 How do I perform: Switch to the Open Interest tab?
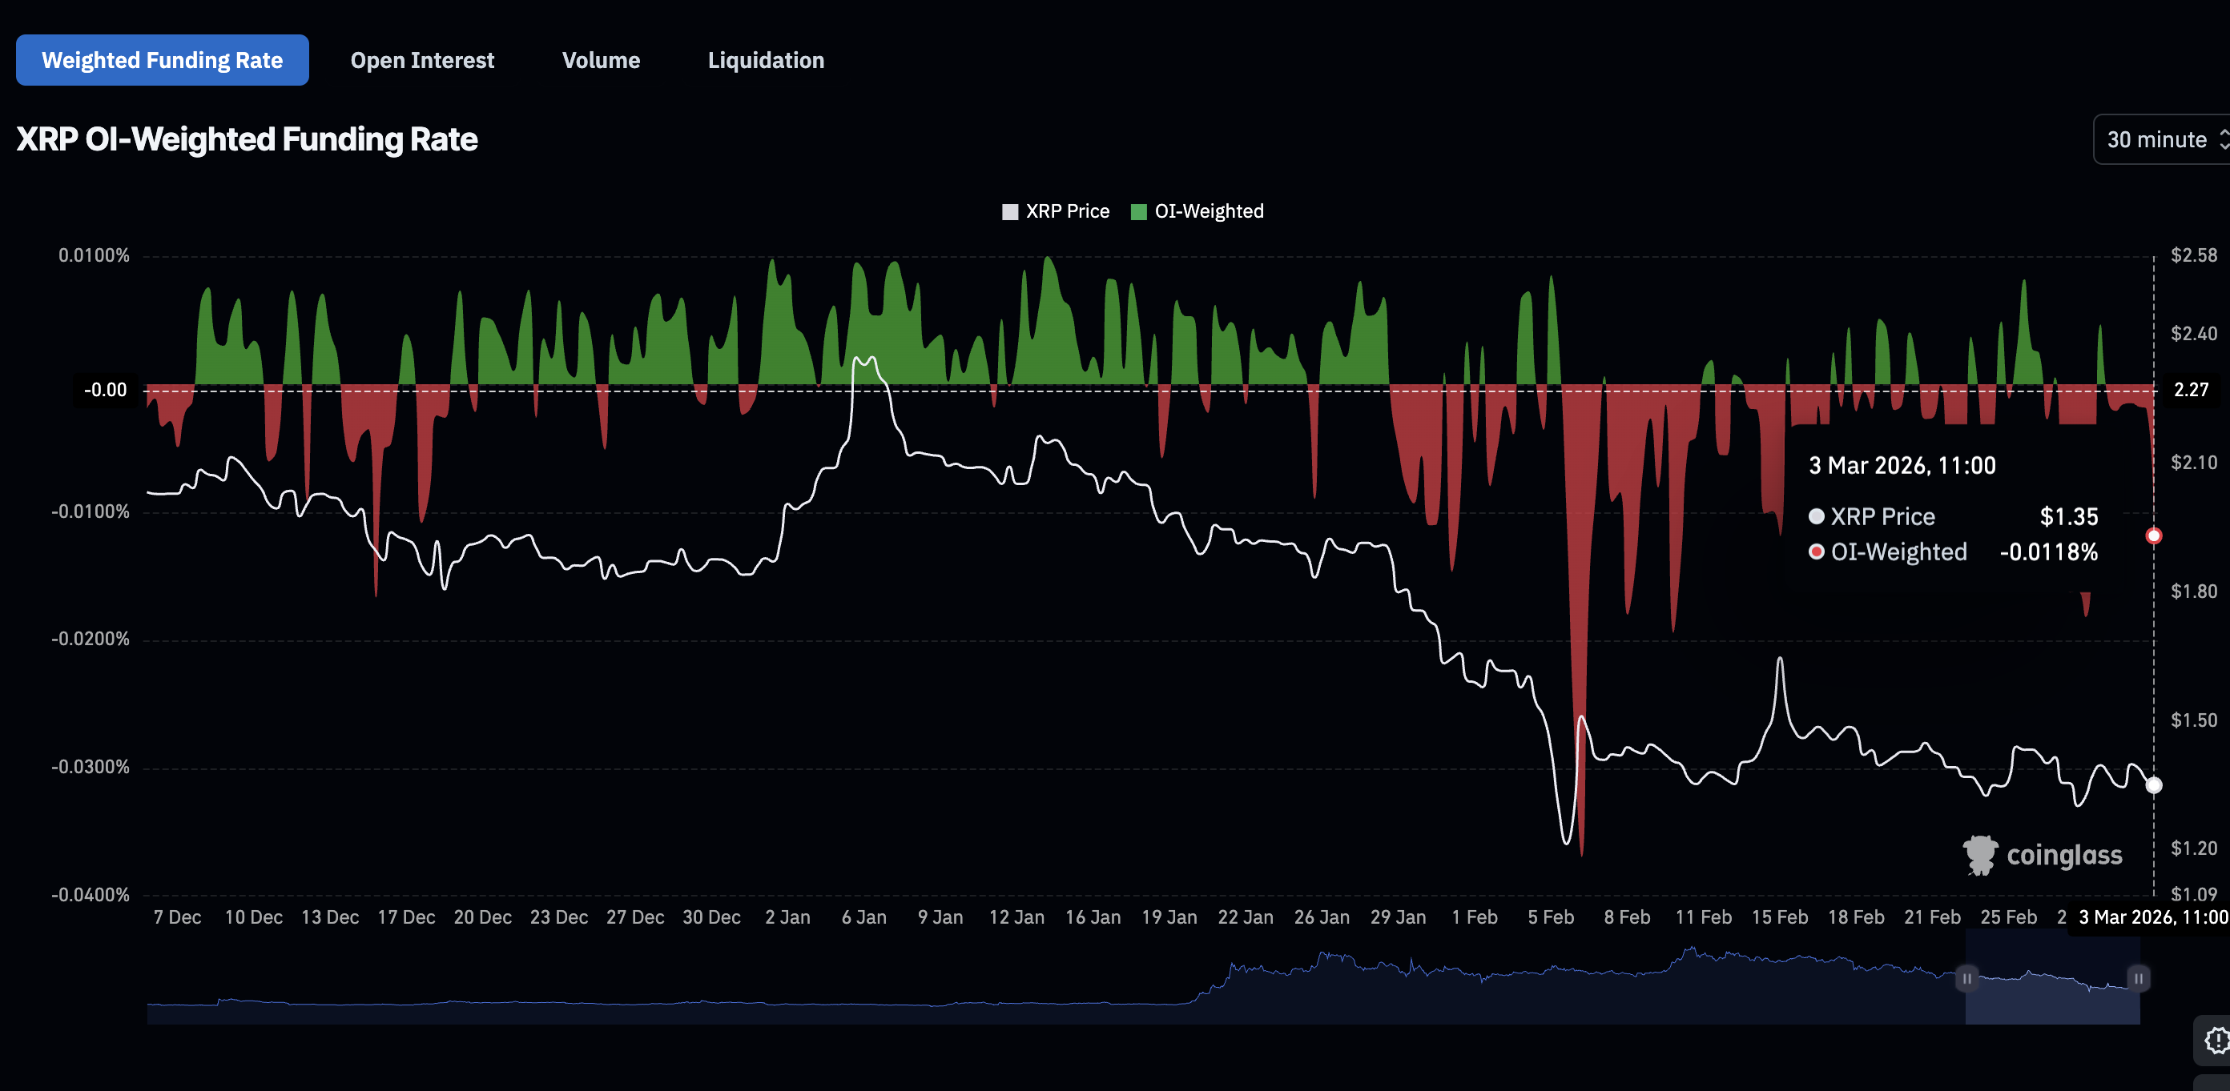[x=421, y=61]
